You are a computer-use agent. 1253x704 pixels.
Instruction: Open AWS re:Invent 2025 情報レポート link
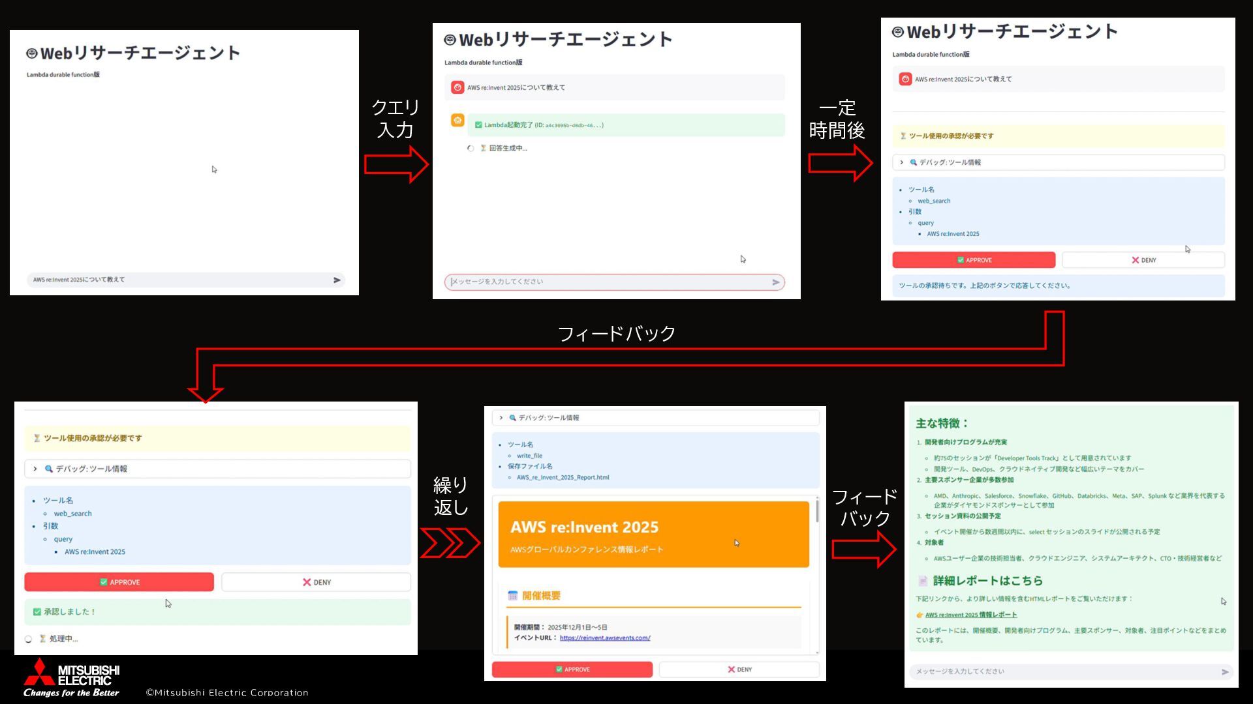[970, 615]
